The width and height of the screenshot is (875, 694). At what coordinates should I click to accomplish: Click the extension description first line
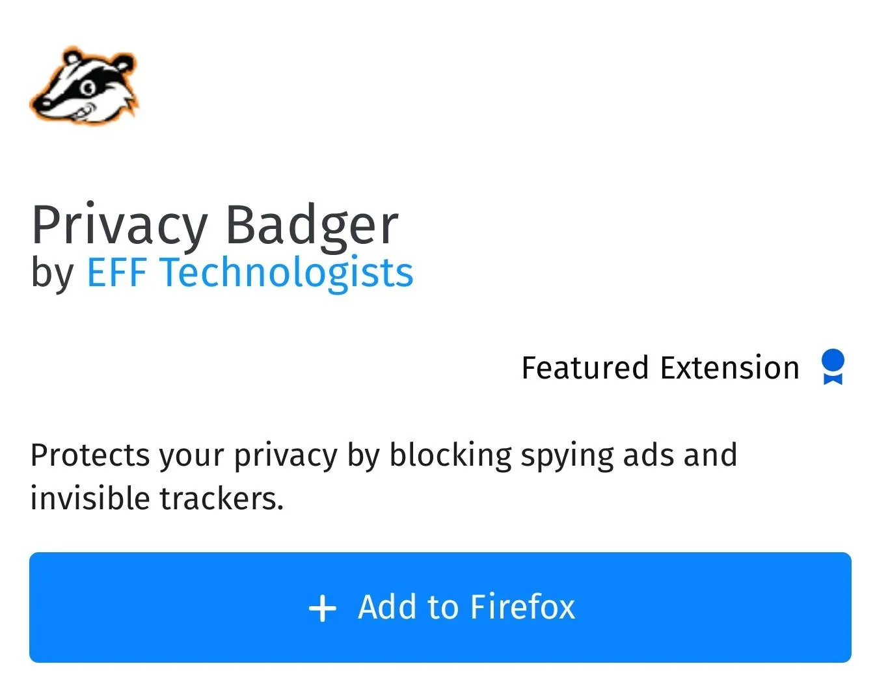(x=384, y=455)
